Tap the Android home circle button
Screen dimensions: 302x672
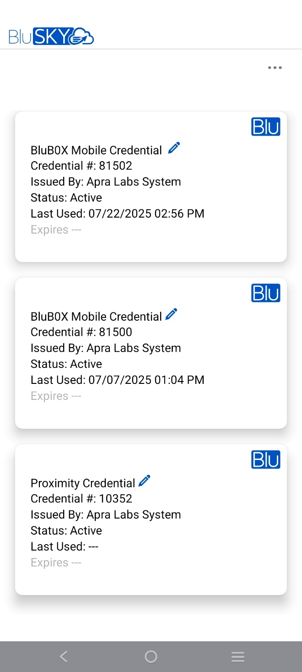[x=151, y=656]
